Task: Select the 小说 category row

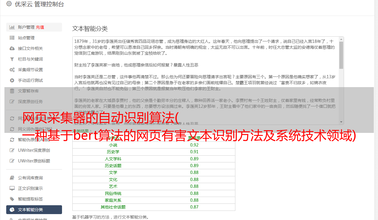Action: point(154,145)
